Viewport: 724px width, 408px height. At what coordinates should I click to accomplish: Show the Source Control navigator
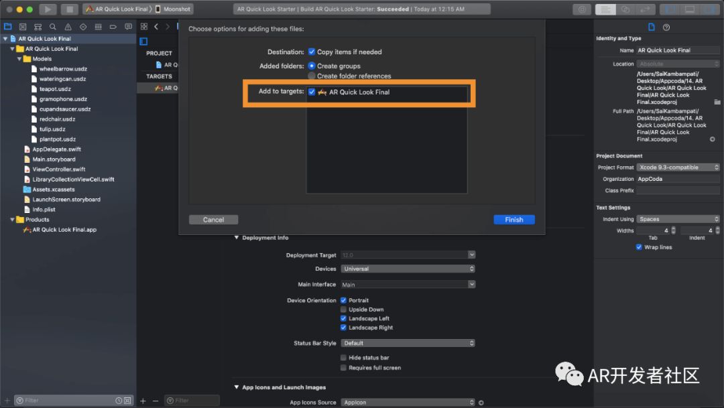tap(23, 27)
